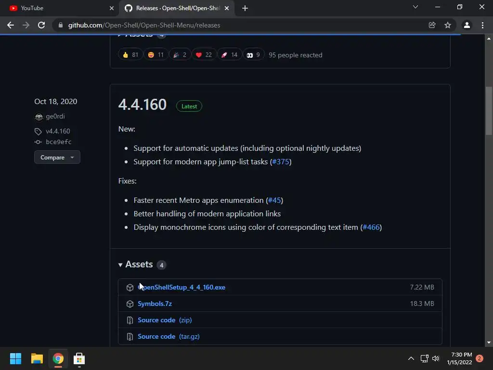Click ge0rdi avatar image

point(39,117)
